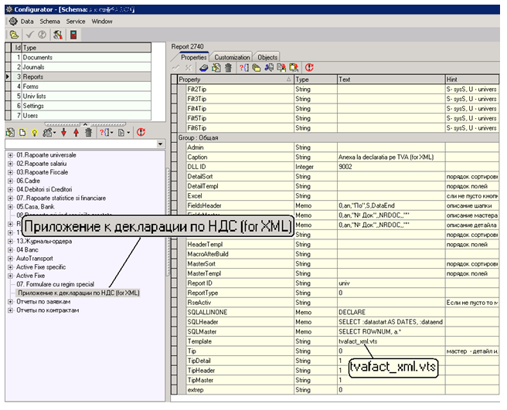
Task: Expand the 03.Rapoarte Fiscale node
Action: pyautogui.click(x=10, y=172)
